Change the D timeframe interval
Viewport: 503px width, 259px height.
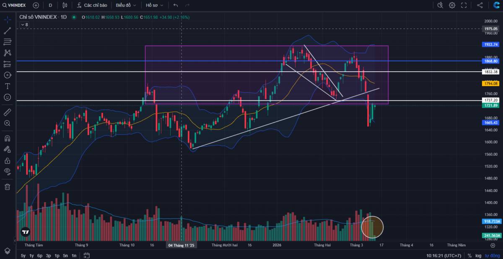click(50, 5)
